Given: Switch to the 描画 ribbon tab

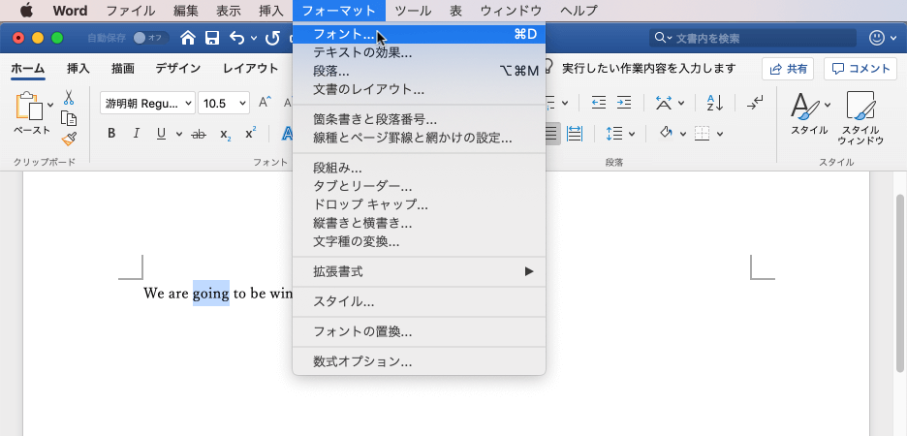Looking at the screenshot, I should click(x=123, y=68).
